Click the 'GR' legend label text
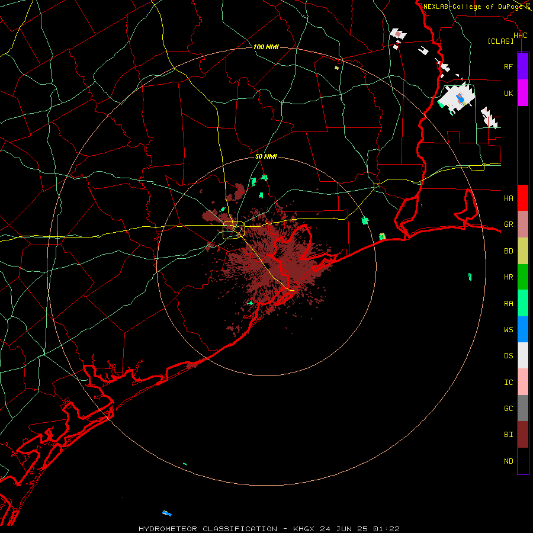Image resolution: width=533 pixels, height=533 pixels. [x=508, y=224]
